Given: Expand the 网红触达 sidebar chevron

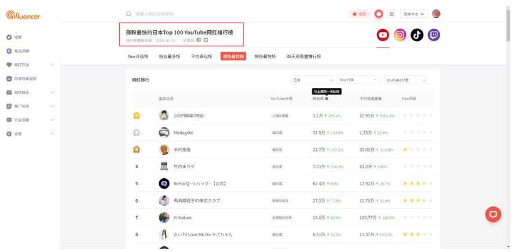Looking at the screenshot, I should point(52,92).
